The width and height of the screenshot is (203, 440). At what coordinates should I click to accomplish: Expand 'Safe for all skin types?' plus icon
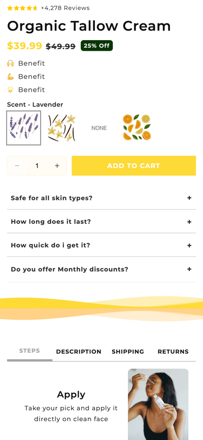tap(189, 198)
